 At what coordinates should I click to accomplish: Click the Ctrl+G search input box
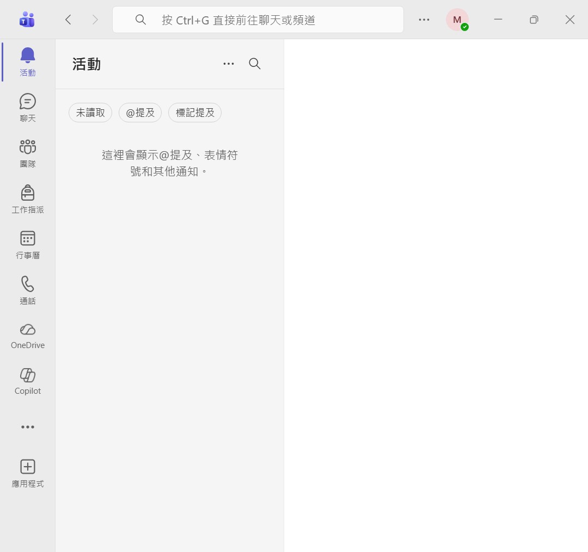point(258,20)
